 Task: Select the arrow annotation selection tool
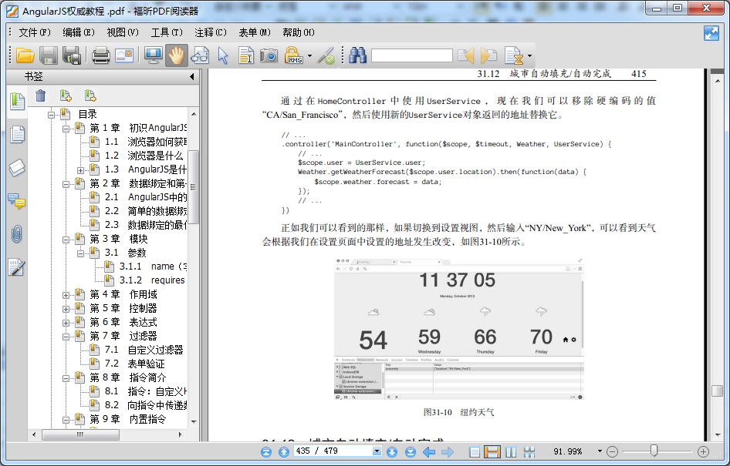224,55
